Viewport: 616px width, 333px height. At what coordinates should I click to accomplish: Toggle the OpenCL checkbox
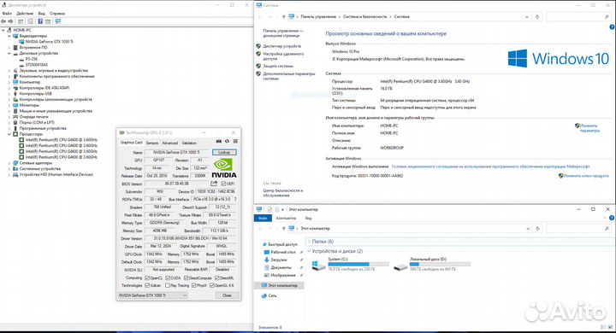(x=147, y=278)
